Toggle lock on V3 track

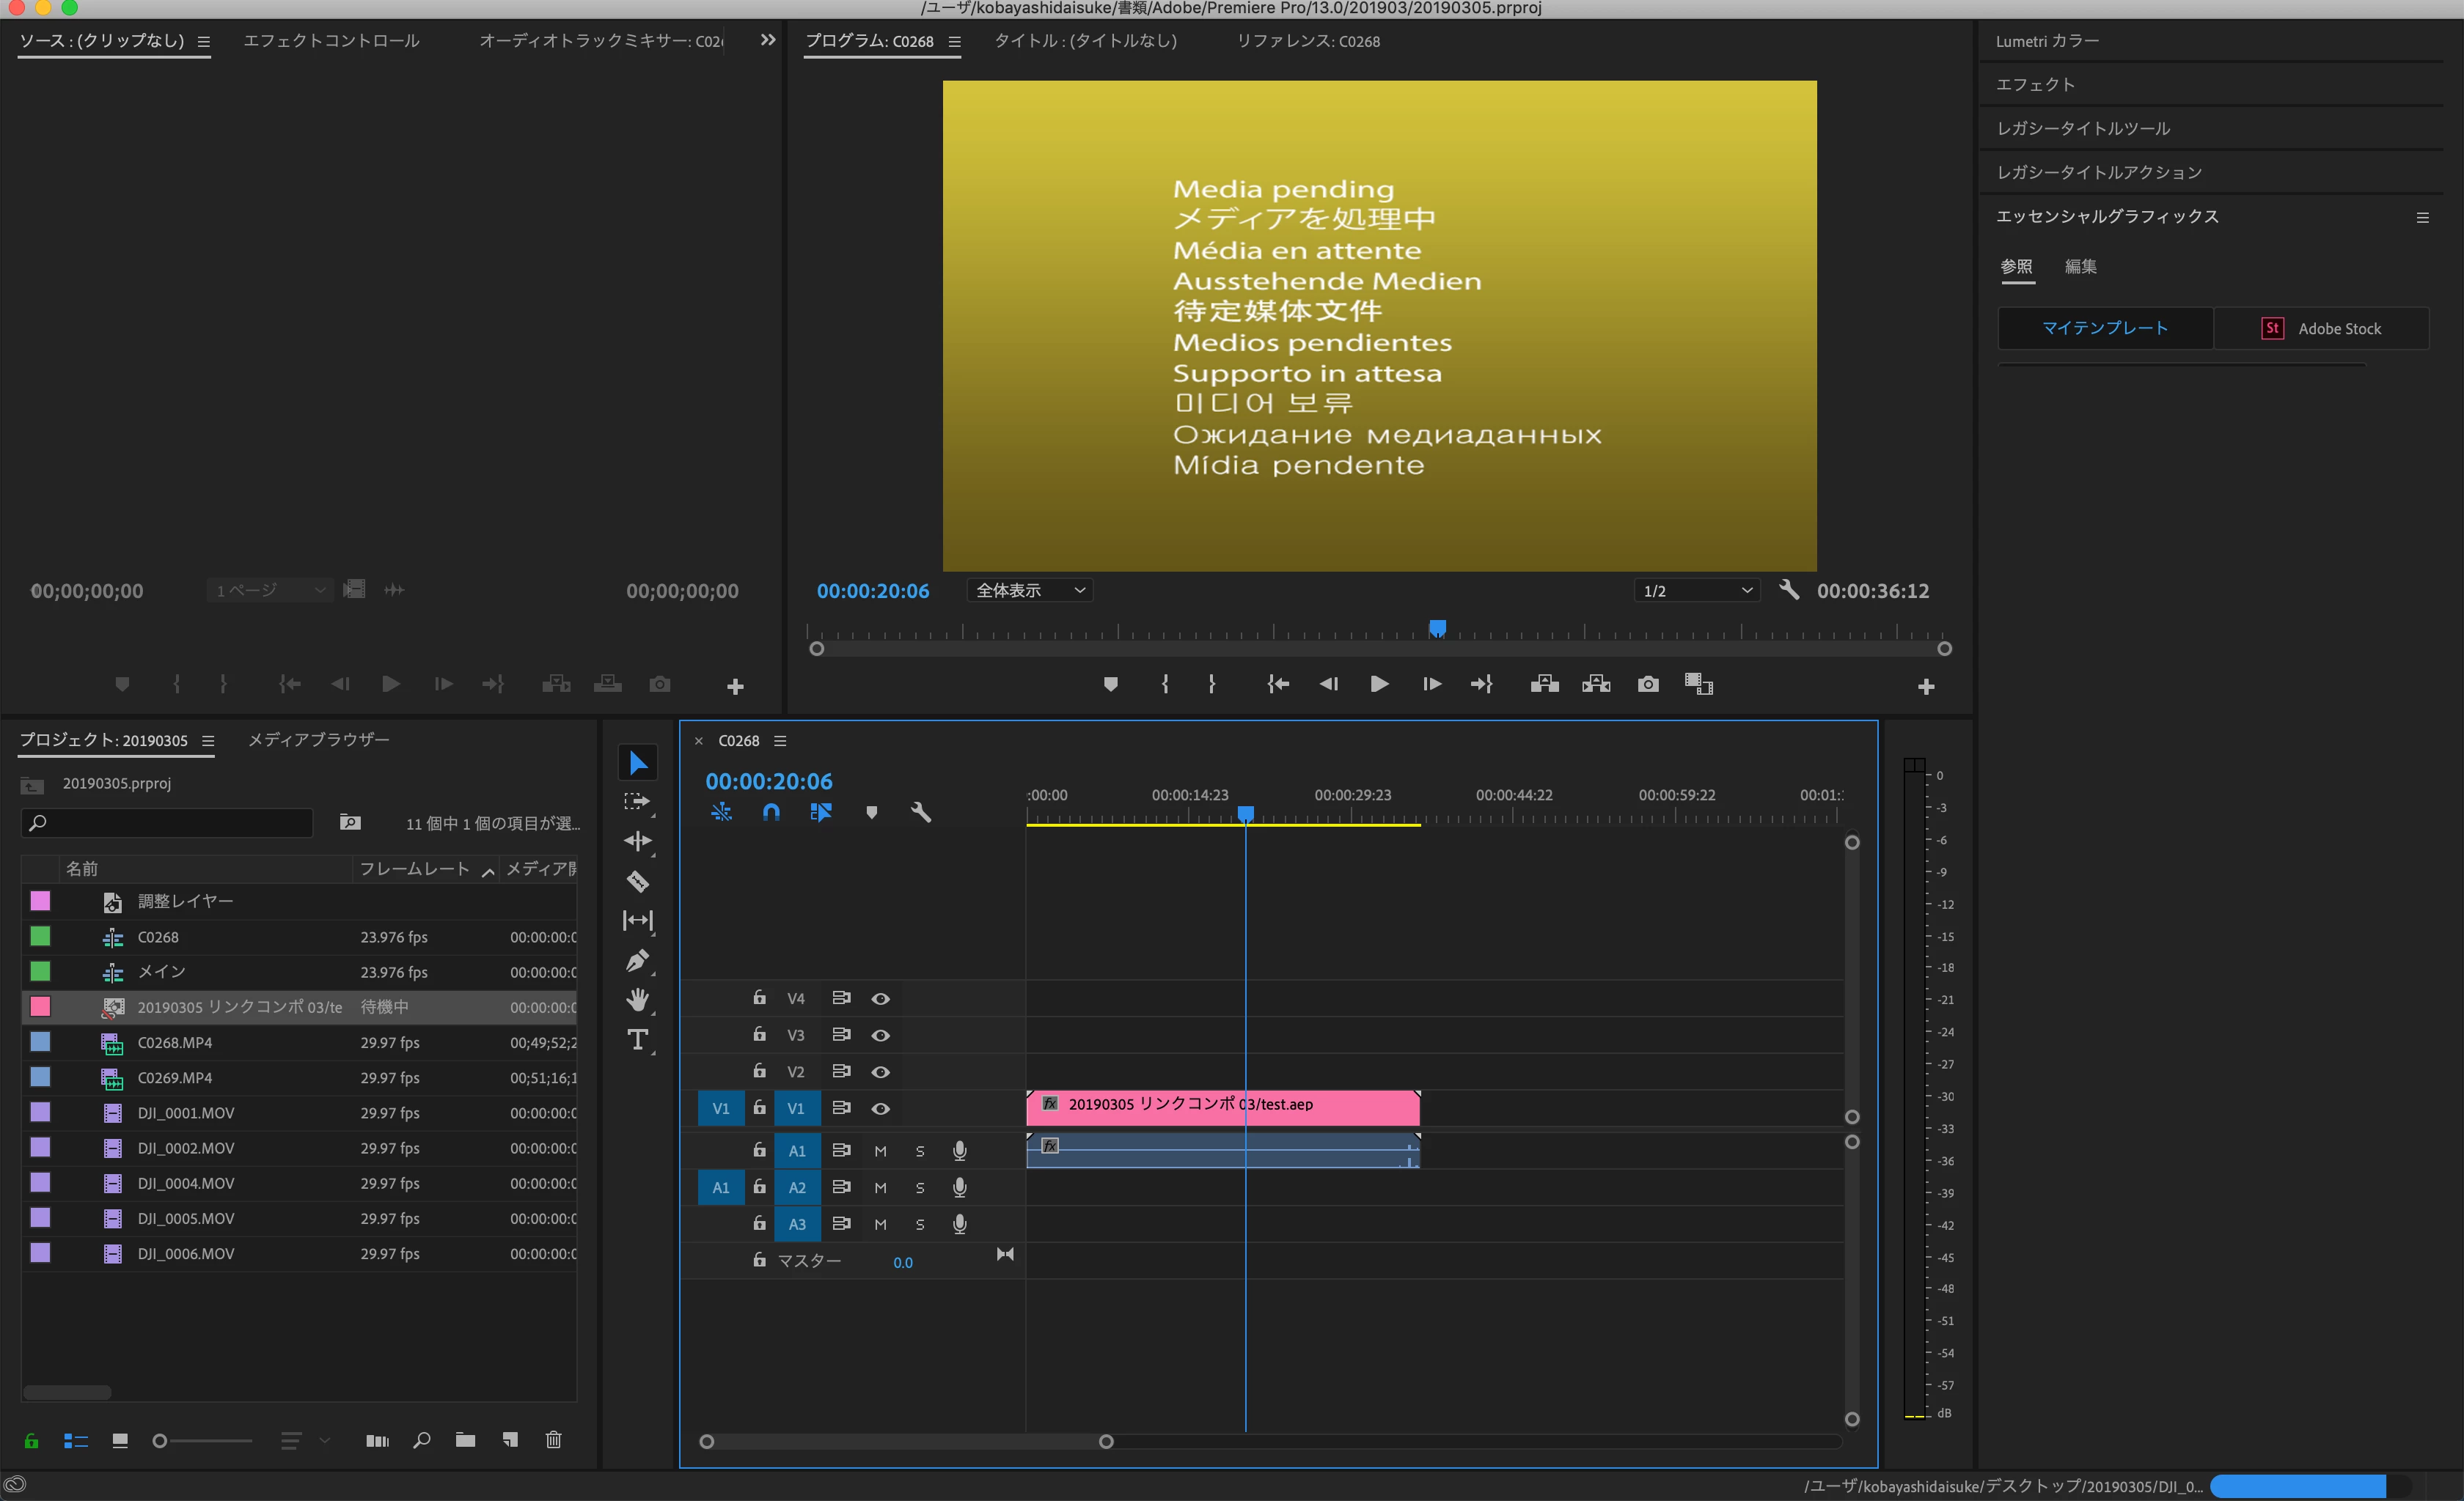coord(759,1033)
